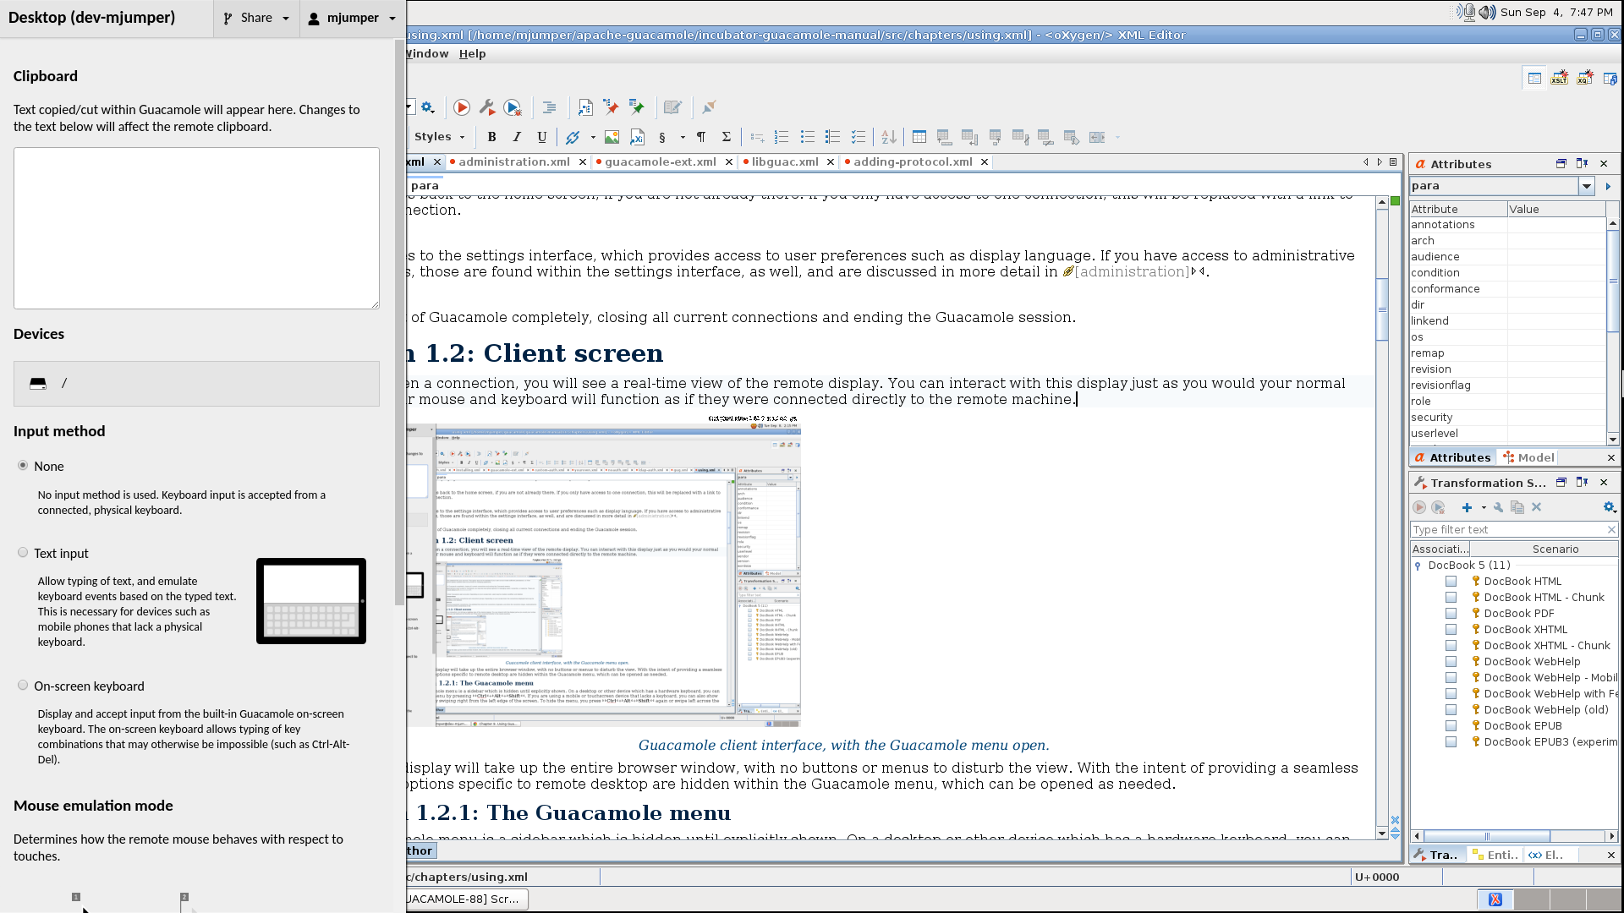The width and height of the screenshot is (1624, 913).
Task: Expand the para element combo box
Action: 1587,186
